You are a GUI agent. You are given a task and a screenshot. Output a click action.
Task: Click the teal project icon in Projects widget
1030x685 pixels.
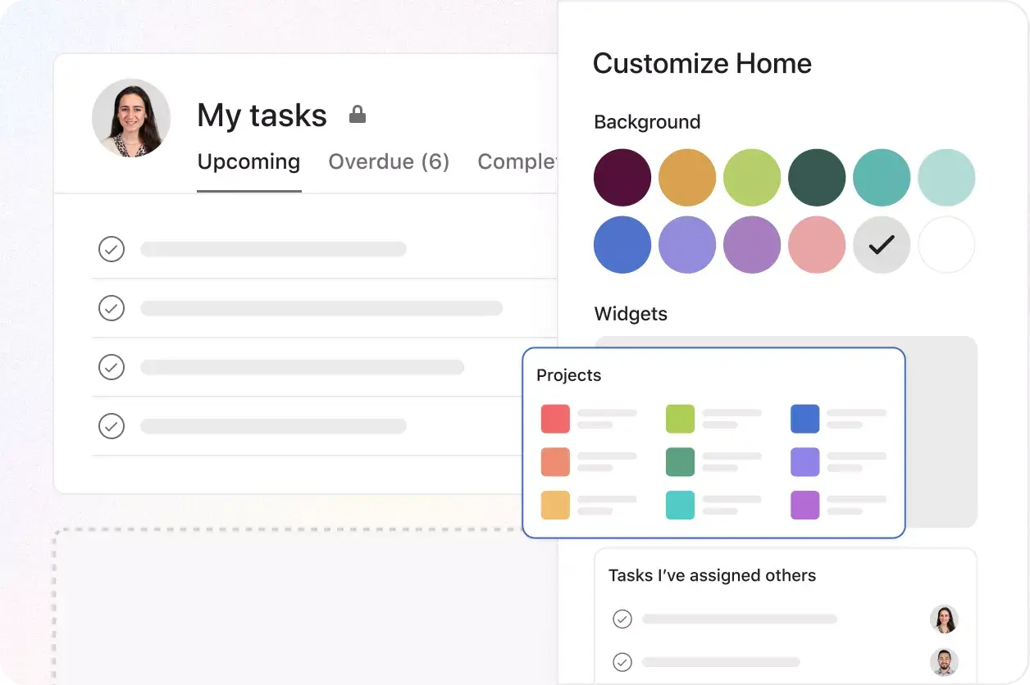coord(680,506)
